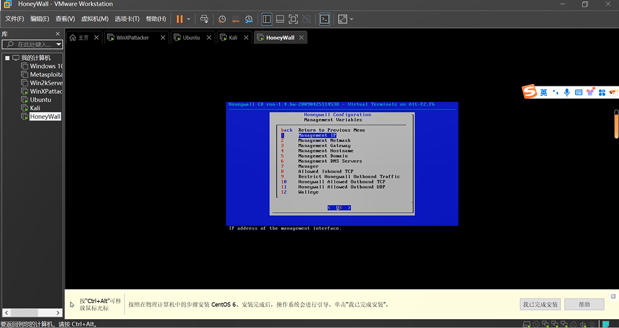Close the 主页 tab

[x=97, y=38]
